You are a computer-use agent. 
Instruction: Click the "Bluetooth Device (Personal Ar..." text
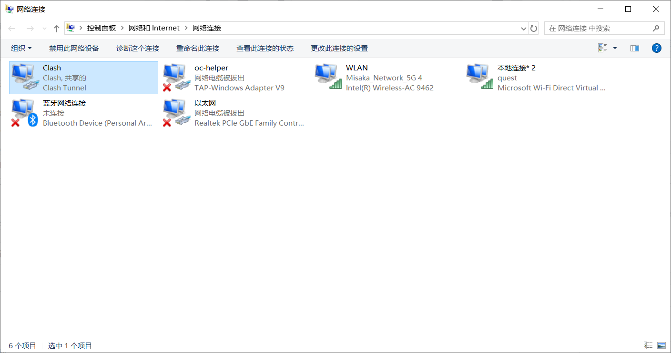(x=98, y=123)
